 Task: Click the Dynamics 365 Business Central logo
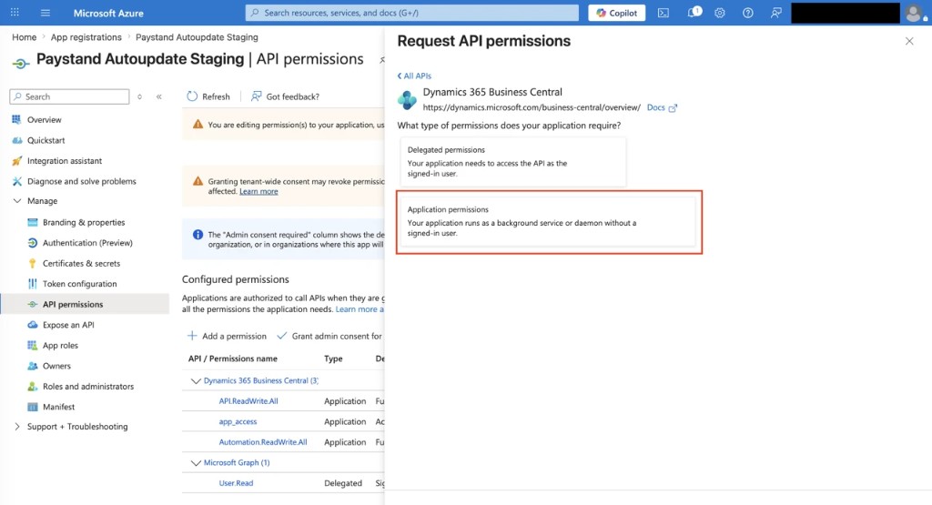pyautogui.click(x=407, y=100)
